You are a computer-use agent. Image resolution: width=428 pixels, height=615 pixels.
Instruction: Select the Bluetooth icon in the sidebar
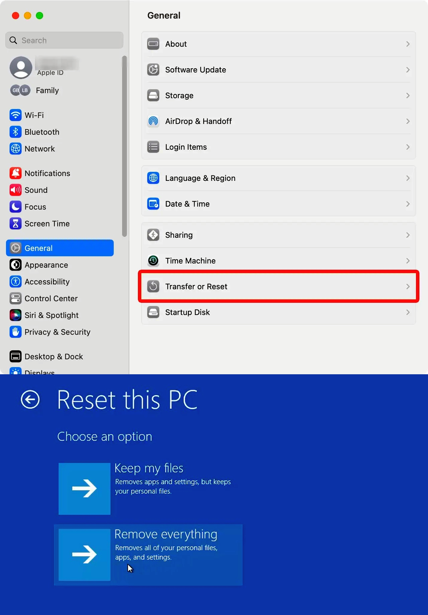coord(16,132)
